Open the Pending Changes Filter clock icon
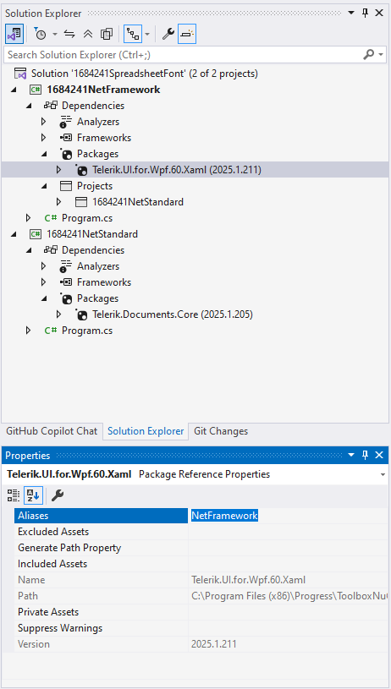Image resolution: width=391 pixels, height=689 pixels. pos(41,34)
